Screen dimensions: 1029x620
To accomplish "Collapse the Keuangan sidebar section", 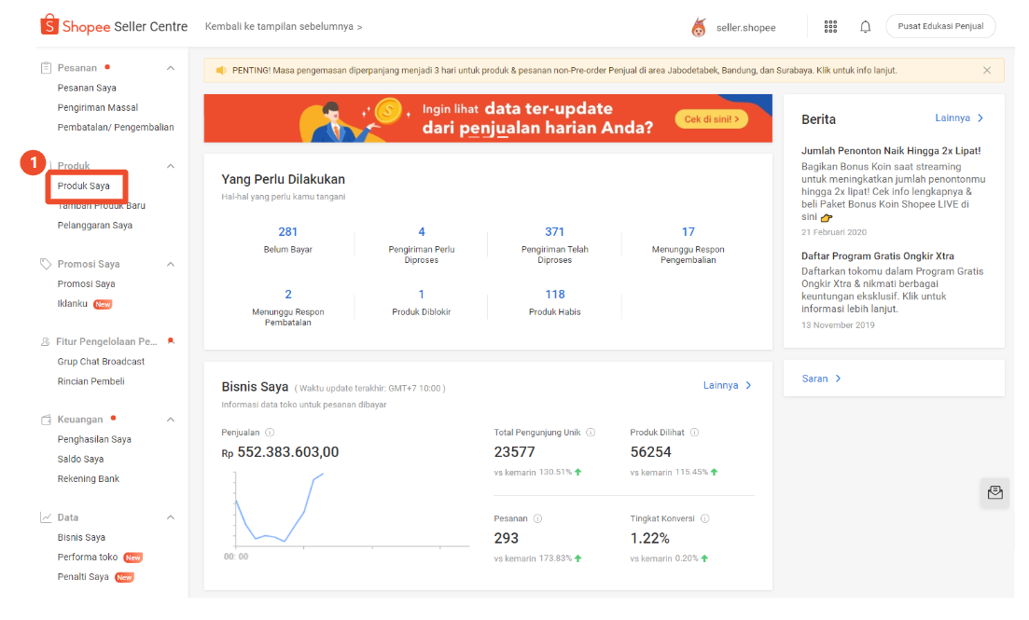I will tap(171, 420).
